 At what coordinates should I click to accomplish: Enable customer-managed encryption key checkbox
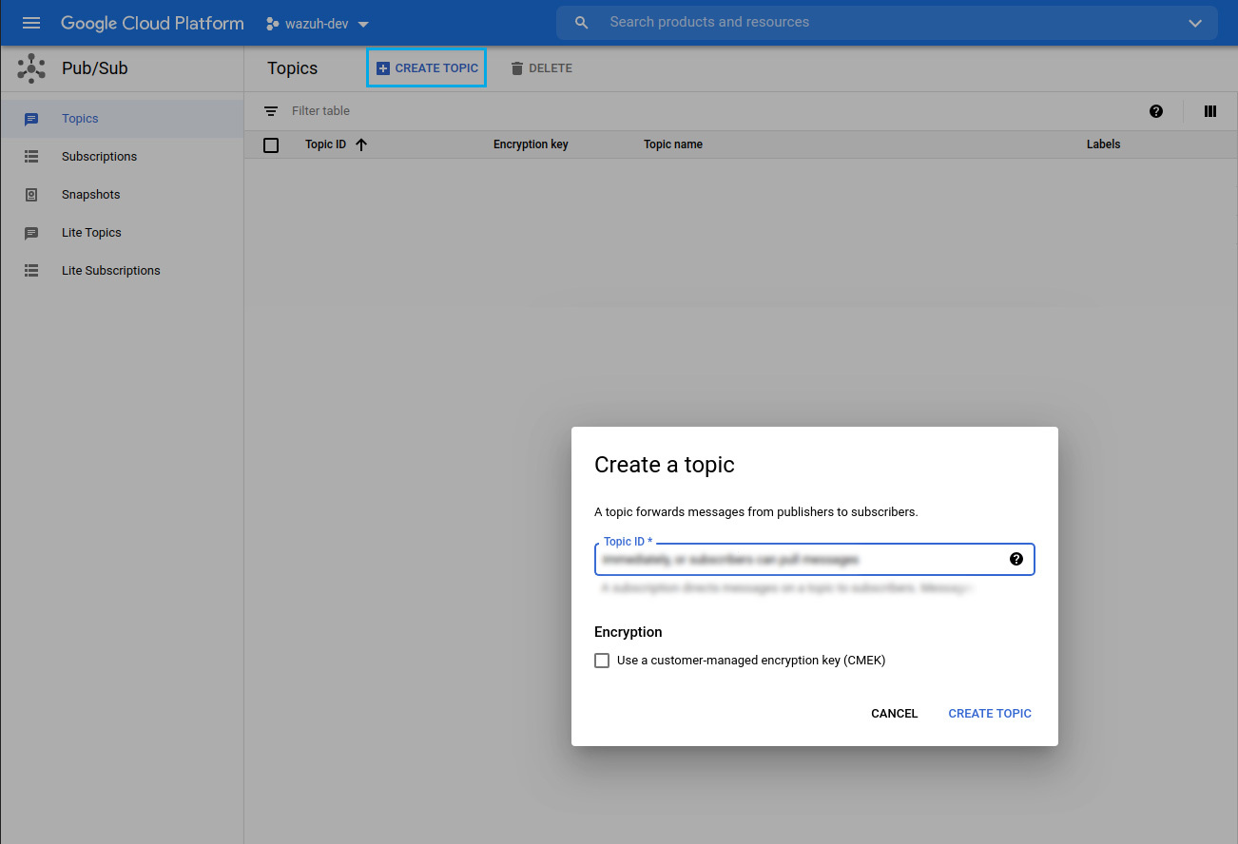tap(602, 661)
